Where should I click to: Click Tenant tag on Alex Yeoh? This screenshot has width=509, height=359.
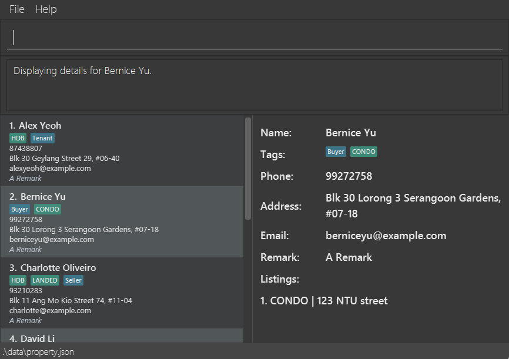(x=42, y=138)
